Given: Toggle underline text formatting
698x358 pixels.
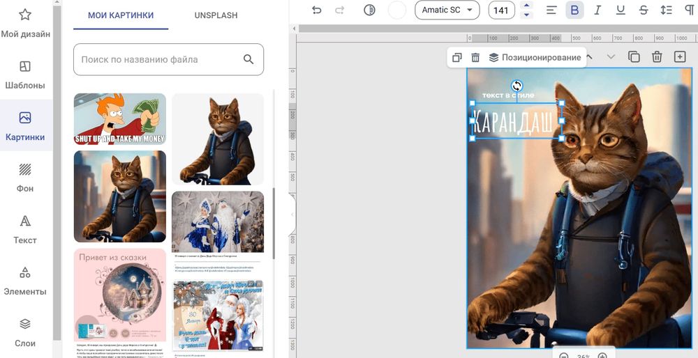Looking at the screenshot, I should 621,10.
